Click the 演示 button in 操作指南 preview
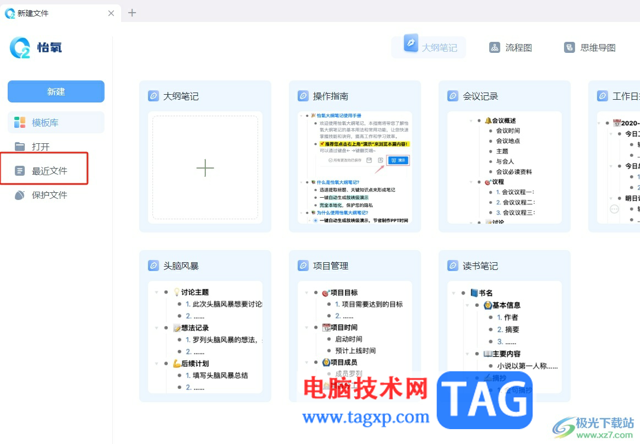The image size is (640, 444). pos(398,160)
